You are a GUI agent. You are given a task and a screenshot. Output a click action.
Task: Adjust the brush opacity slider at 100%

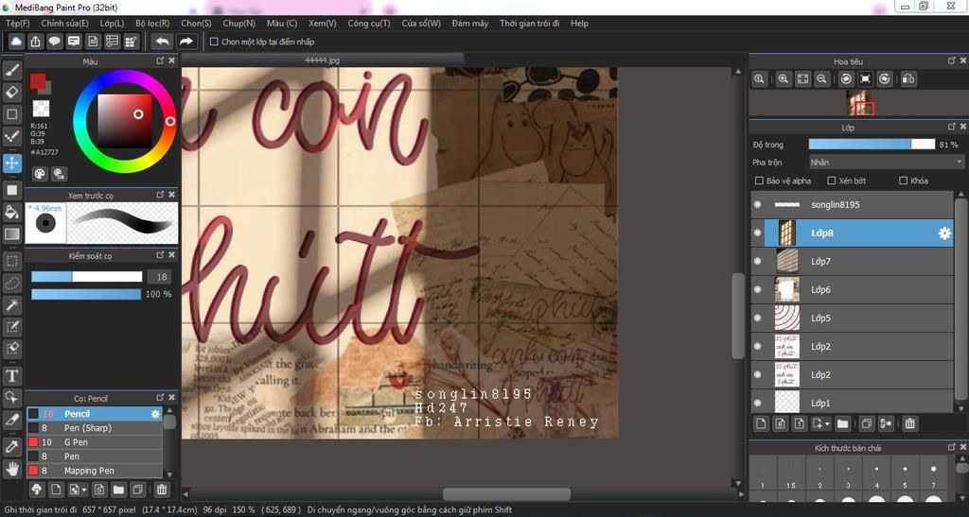[86, 294]
